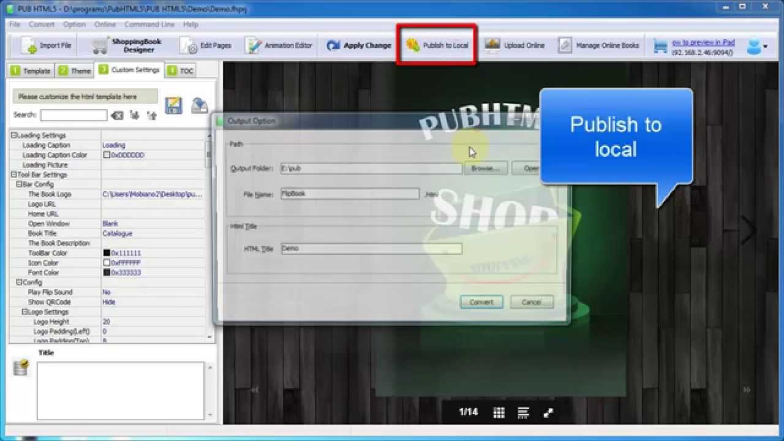
Task: Click Apply Change in the toolbar
Action: (x=359, y=45)
